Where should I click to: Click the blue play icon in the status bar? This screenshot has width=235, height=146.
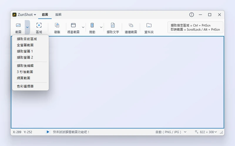(x=48, y=132)
